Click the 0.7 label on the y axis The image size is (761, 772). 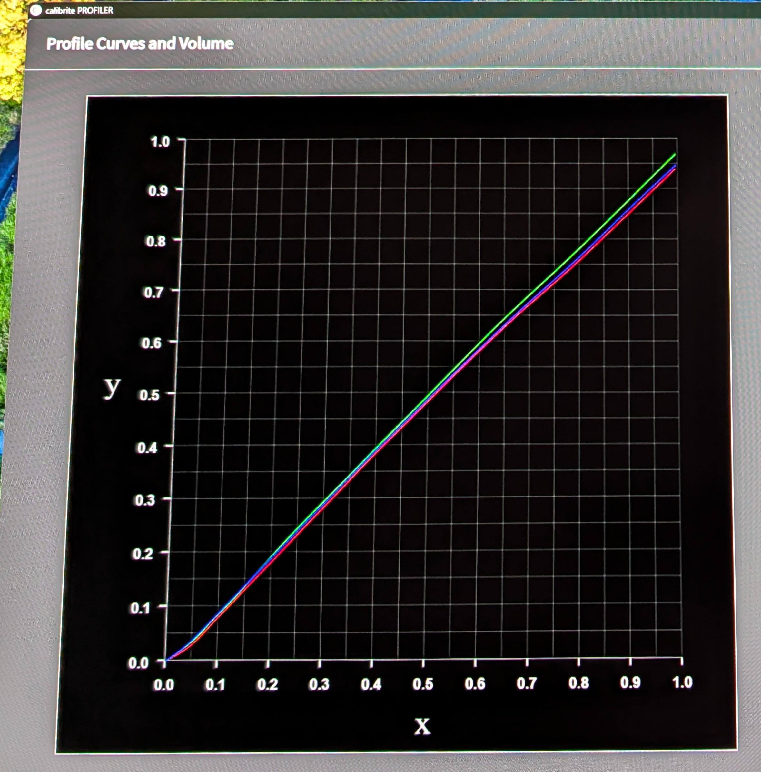pyautogui.click(x=153, y=293)
